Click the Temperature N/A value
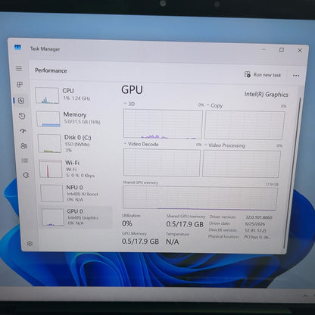 (173, 242)
